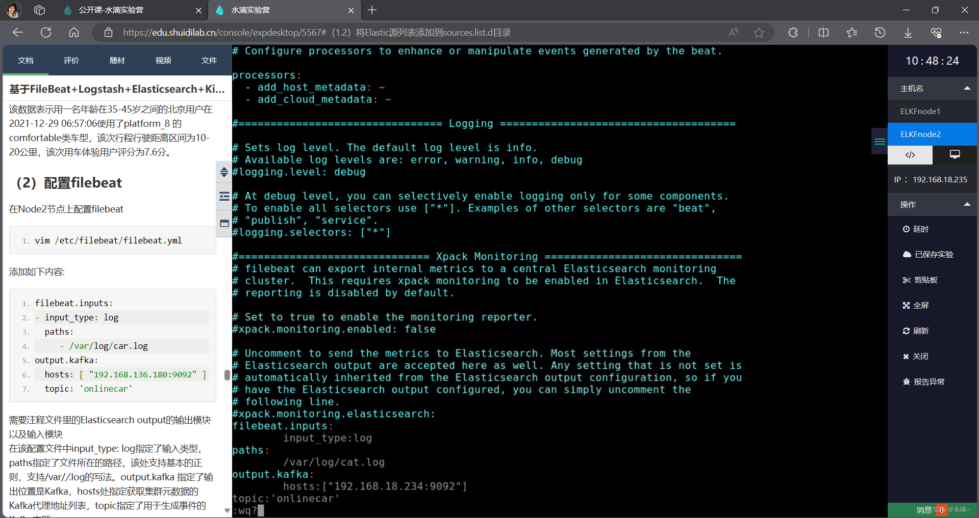Click 刷新 to refresh desktop
The height and width of the screenshot is (518, 979).
[916, 331]
